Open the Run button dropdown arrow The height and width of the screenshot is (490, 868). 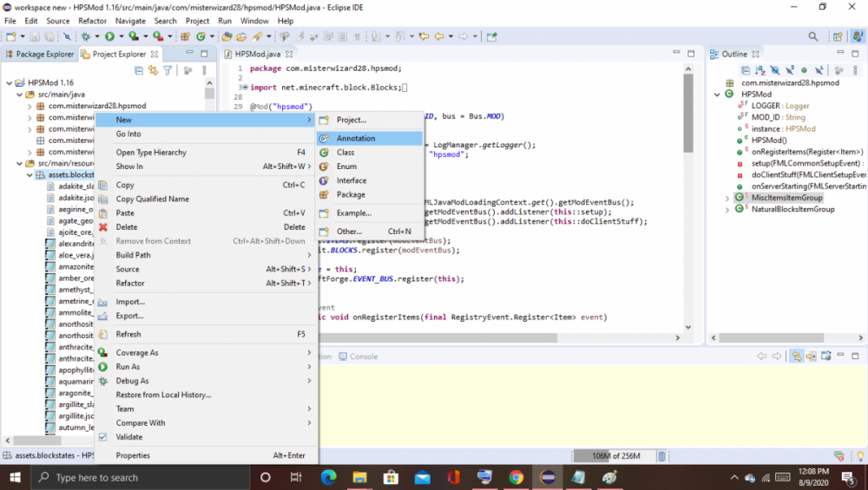[121, 36]
